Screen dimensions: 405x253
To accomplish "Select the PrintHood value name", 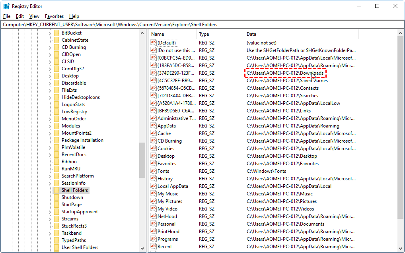I will (x=168, y=231).
